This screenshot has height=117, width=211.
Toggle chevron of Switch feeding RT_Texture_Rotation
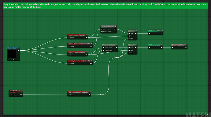coord(136,31)
